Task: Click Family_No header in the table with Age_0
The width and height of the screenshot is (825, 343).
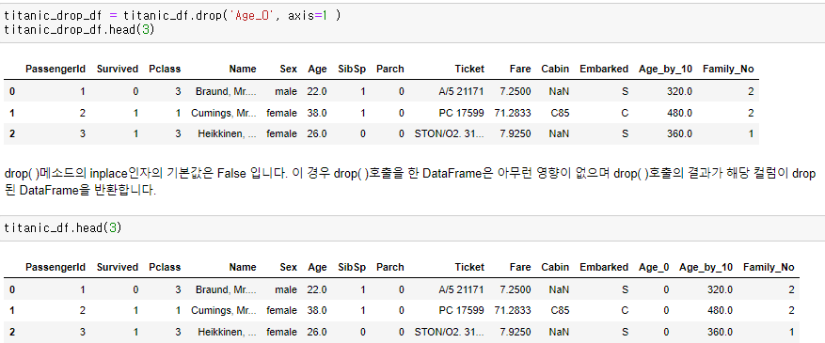Action: [x=769, y=268]
